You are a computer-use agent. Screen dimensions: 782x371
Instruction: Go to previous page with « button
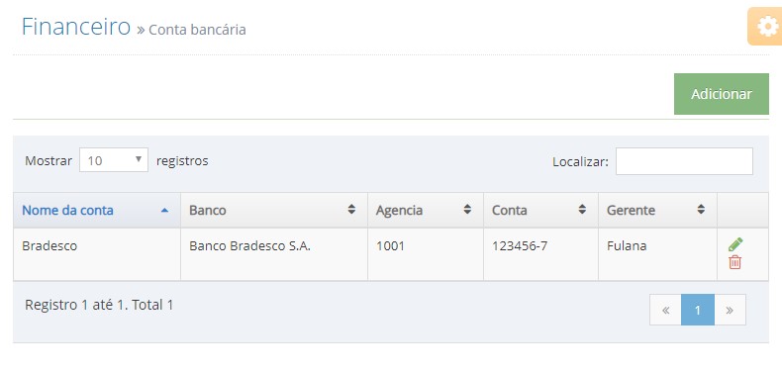[x=665, y=310]
